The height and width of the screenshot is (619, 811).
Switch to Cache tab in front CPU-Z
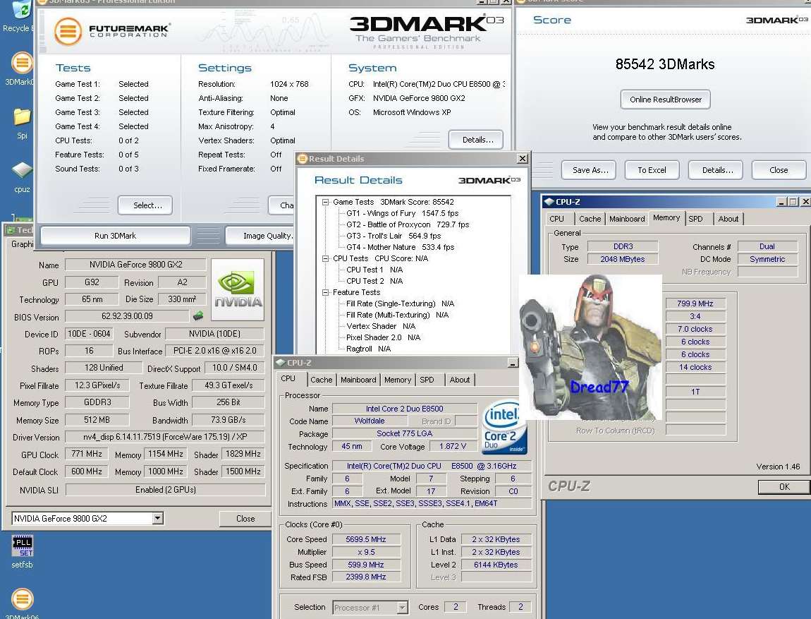tap(321, 380)
